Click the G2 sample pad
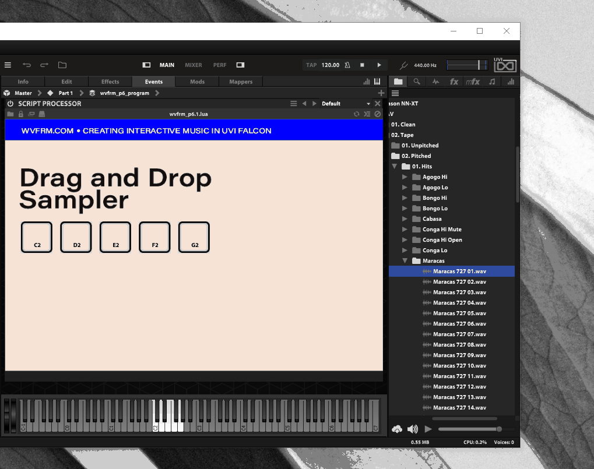Viewport: 594px width, 469px height. pyautogui.click(x=194, y=238)
